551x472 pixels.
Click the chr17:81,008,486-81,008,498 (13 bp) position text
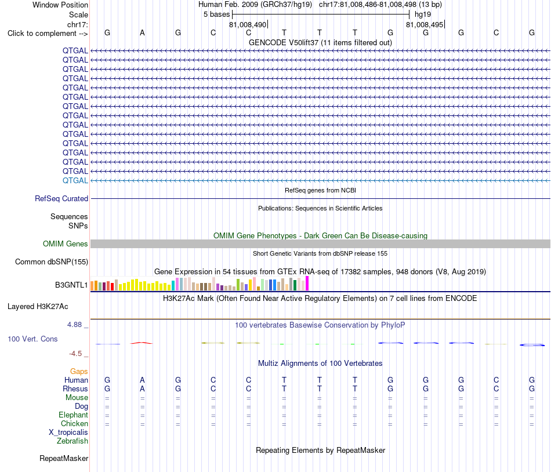pyautogui.click(x=380, y=5)
